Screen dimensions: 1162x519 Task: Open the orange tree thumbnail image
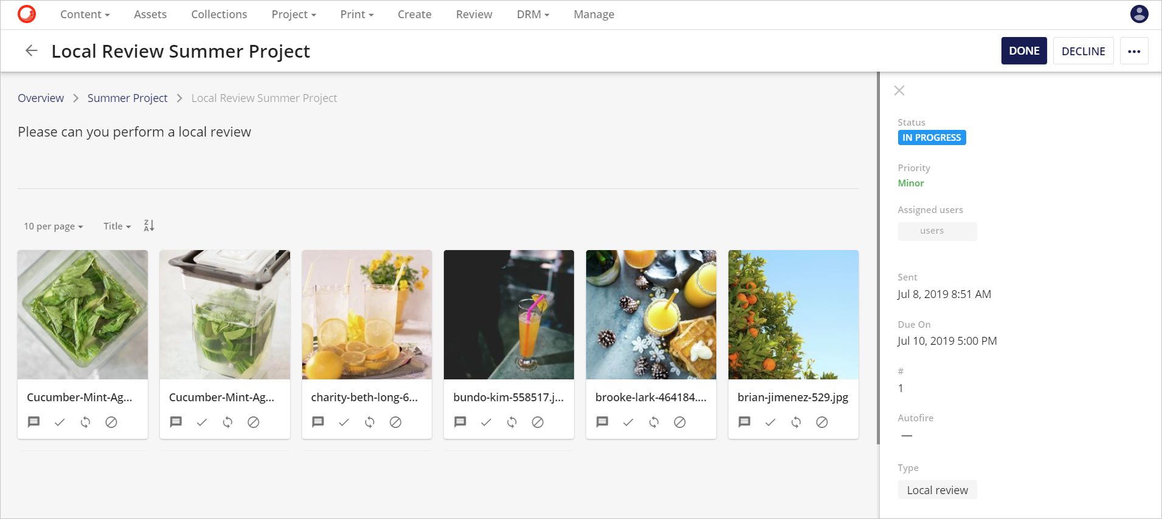pyautogui.click(x=793, y=314)
